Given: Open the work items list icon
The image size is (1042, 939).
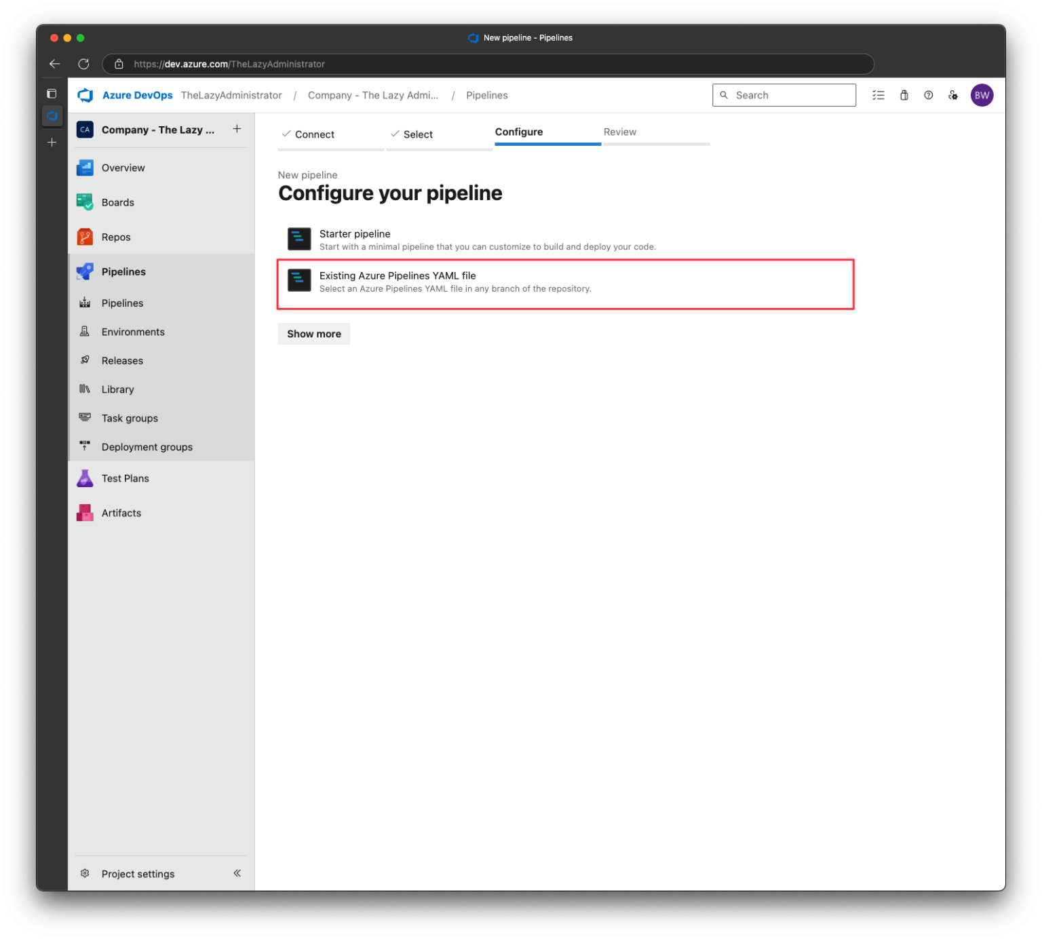Looking at the screenshot, I should click(879, 96).
